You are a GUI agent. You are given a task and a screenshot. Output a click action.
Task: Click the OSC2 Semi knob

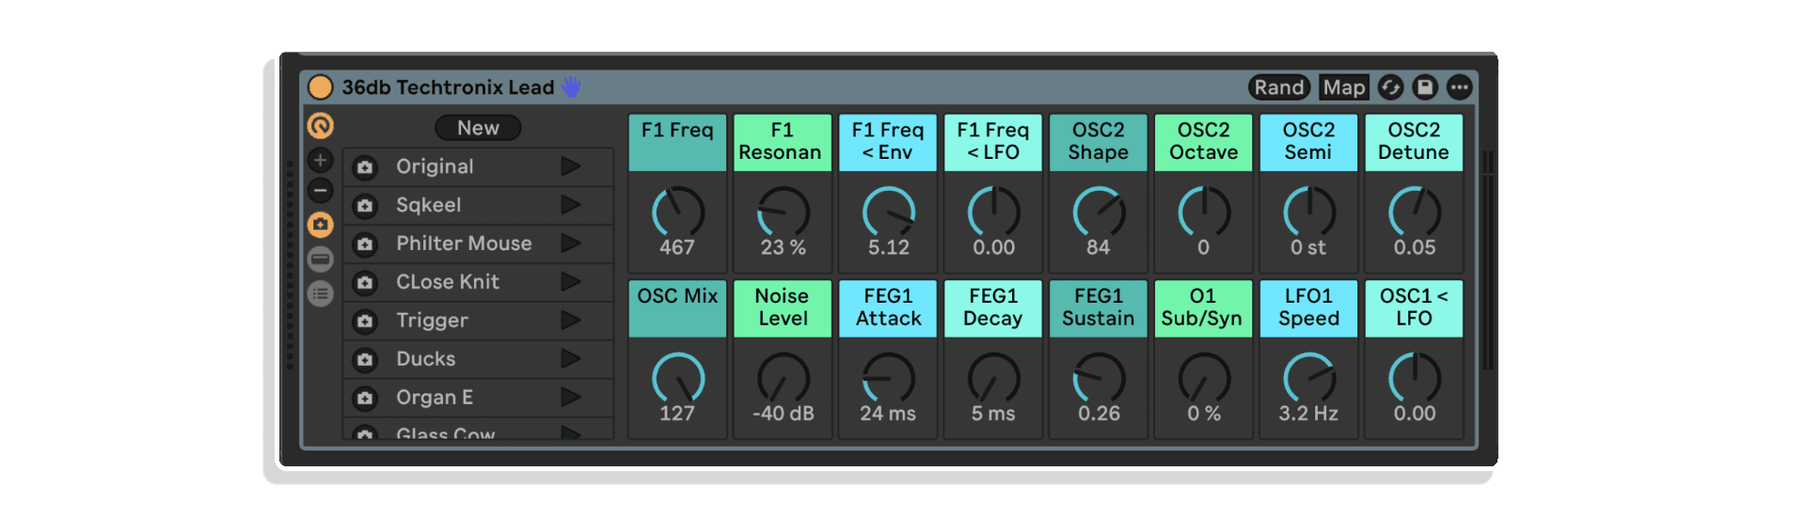tap(1309, 212)
